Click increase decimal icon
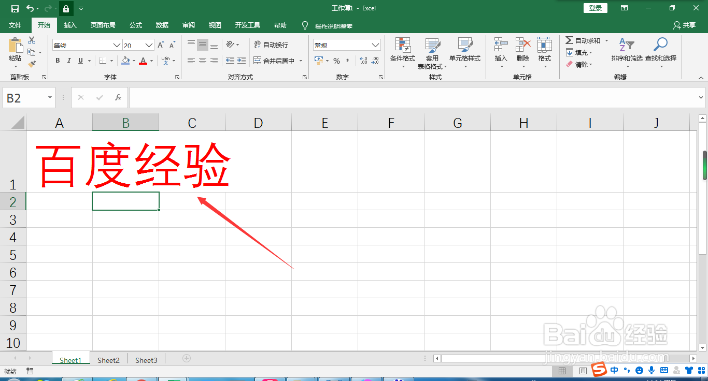 pyautogui.click(x=363, y=61)
